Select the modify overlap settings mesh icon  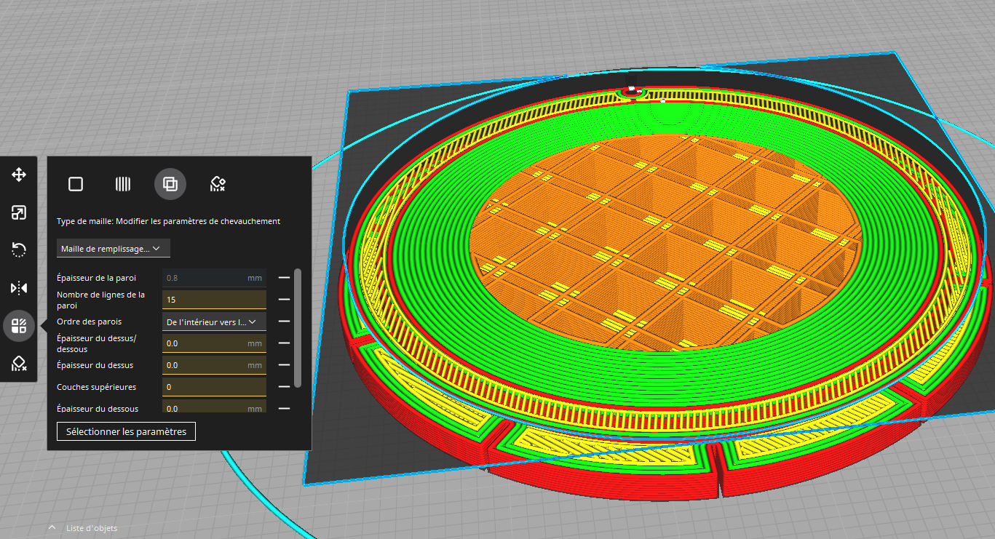coord(170,184)
